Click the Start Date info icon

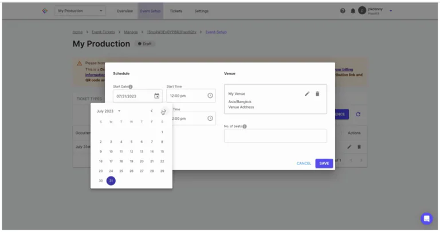(x=131, y=86)
